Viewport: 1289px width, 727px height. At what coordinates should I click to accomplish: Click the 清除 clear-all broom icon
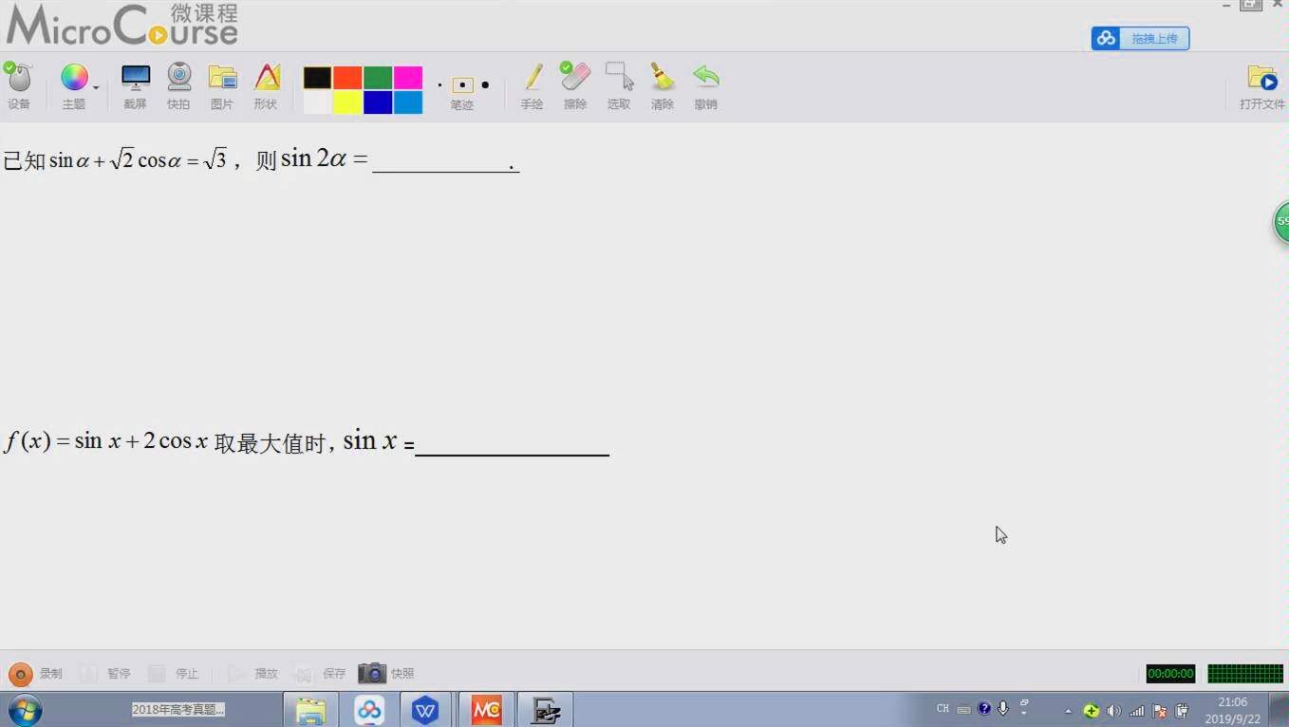(662, 77)
